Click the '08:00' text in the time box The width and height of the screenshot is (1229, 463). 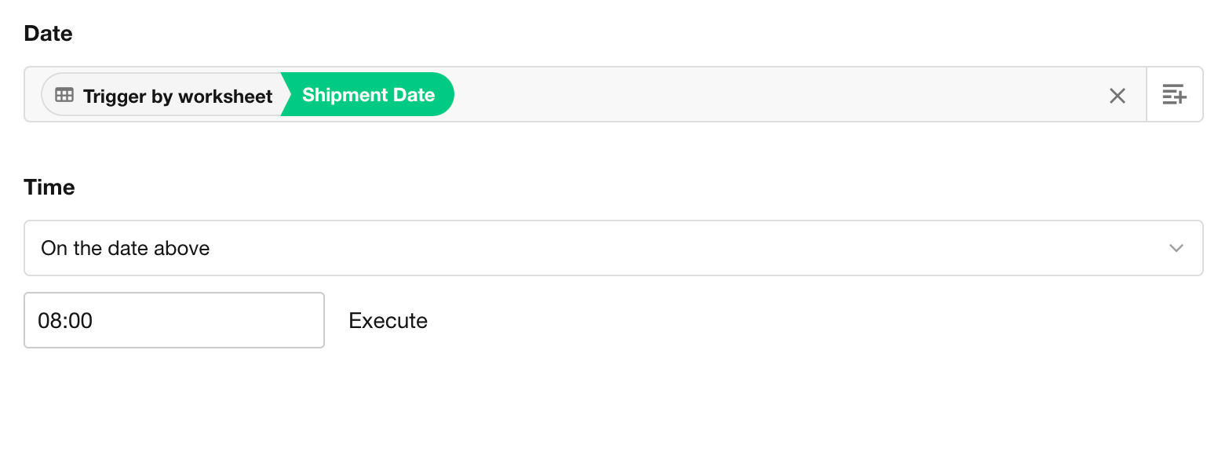pos(65,320)
